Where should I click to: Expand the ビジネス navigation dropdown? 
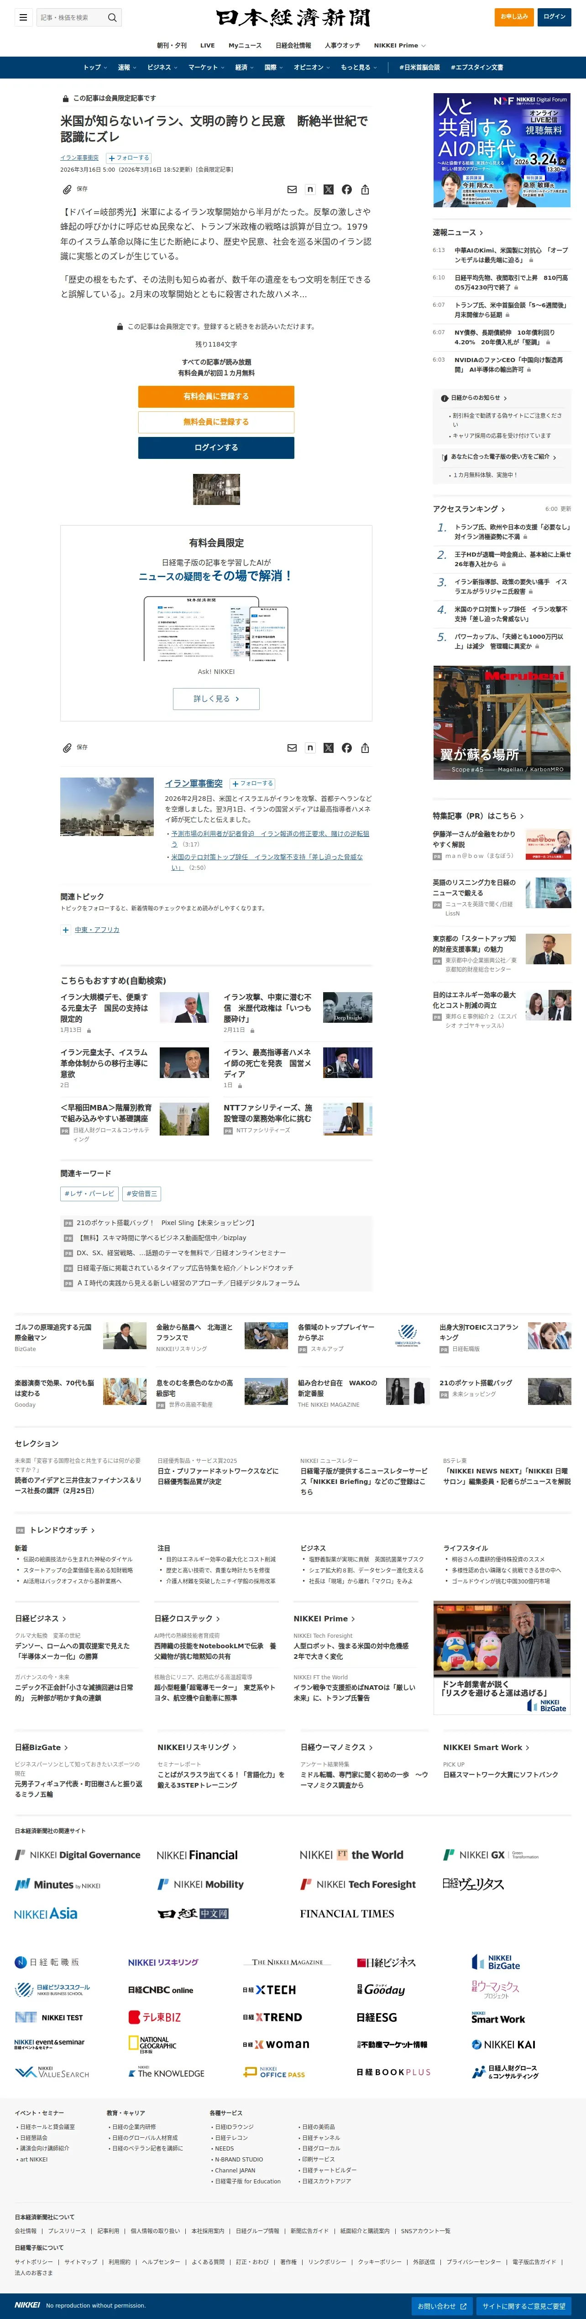(162, 68)
